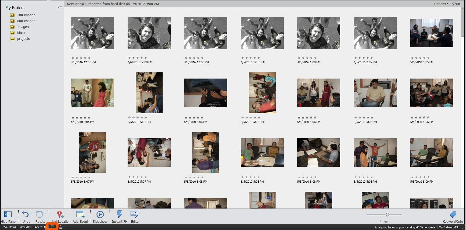Image resolution: width=466 pixels, height=230 pixels.
Task: Click the New Media import header text
Action: click(113, 4)
